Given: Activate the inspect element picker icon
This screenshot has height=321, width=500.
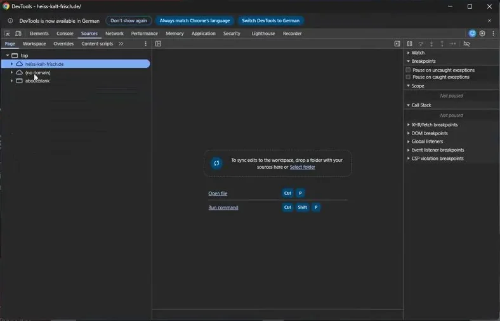Looking at the screenshot, I should 7,34.
